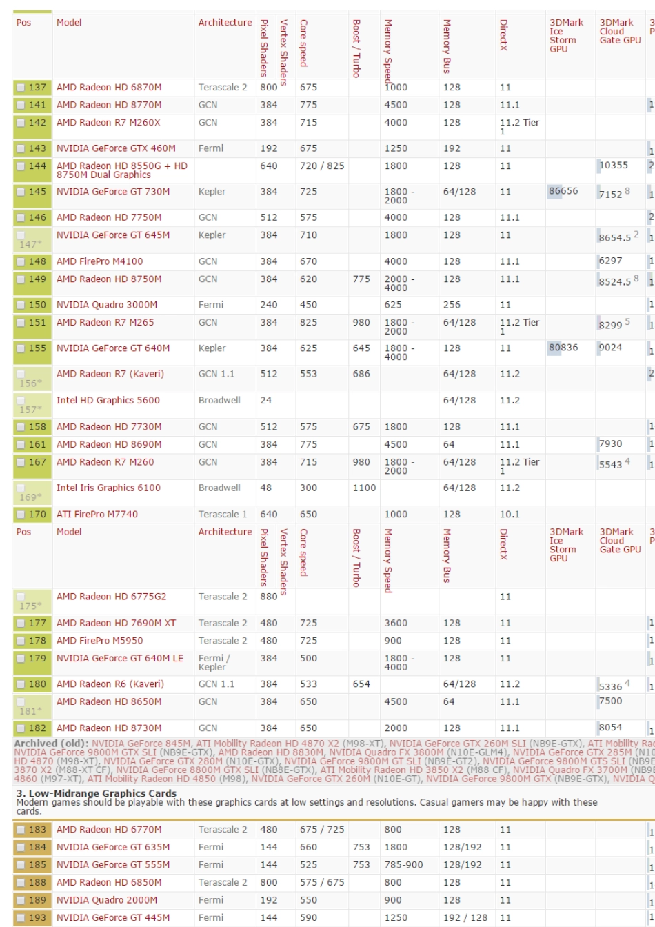This screenshot has height=927, width=655.
Task: Select the Cloud Gate value 6297
Action: 611,261
